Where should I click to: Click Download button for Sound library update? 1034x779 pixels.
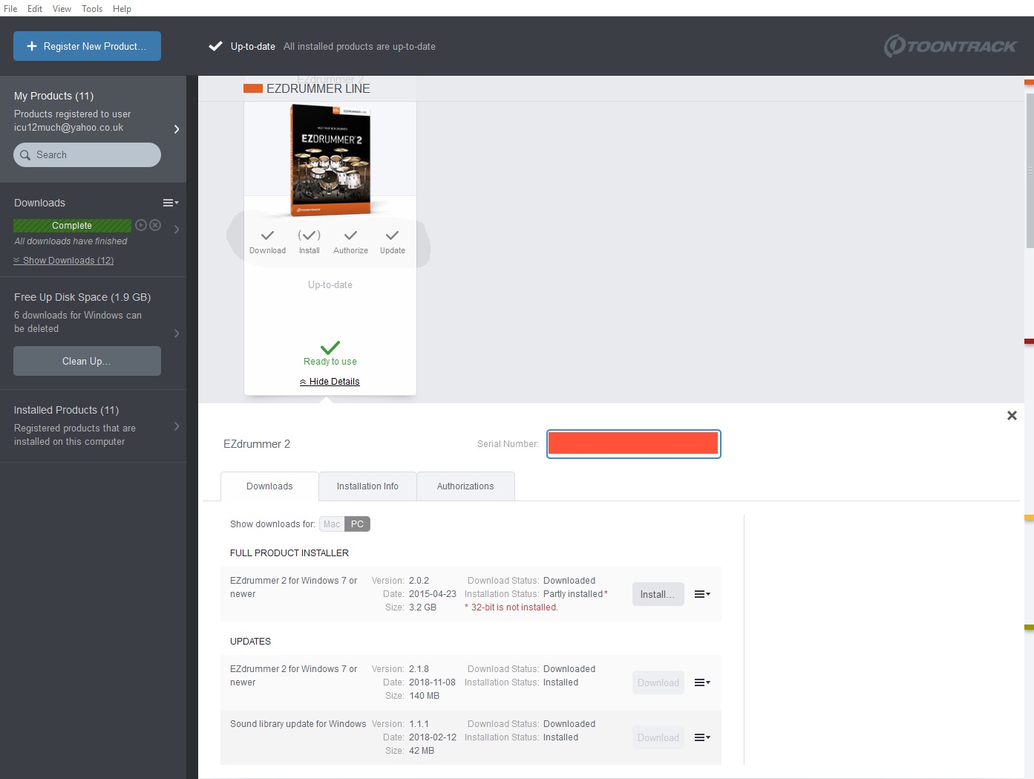pos(658,737)
